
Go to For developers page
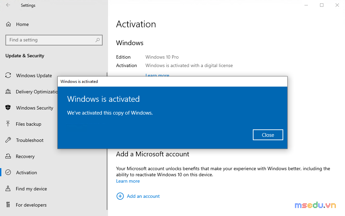tap(31, 205)
